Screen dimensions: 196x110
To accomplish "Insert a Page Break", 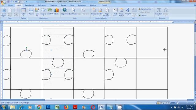I will coord(16,12).
